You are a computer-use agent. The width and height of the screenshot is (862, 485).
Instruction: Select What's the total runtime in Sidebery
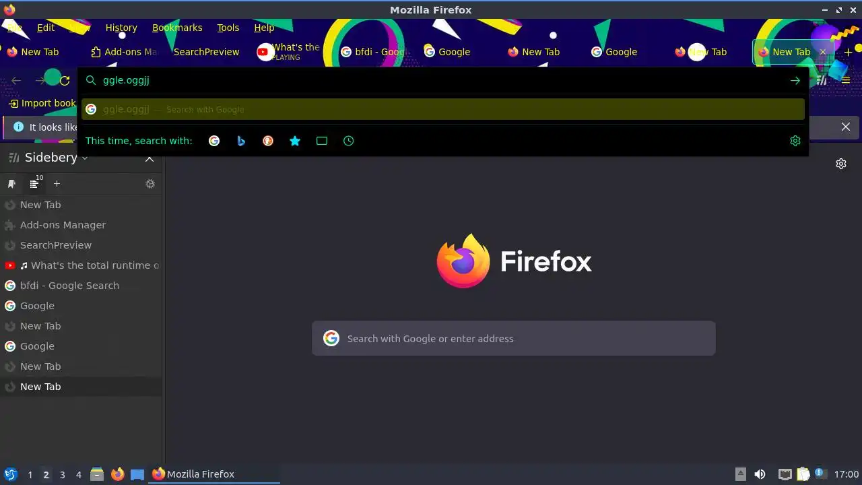click(81, 265)
